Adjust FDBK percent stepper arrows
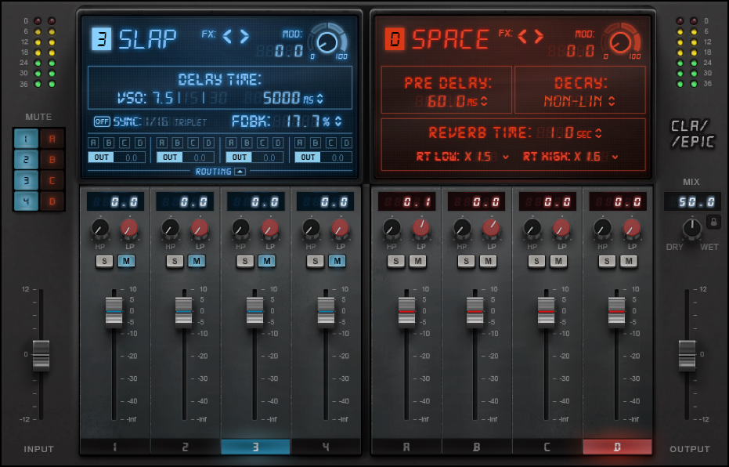Image resolution: width=729 pixels, height=467 pixels. 338,121
